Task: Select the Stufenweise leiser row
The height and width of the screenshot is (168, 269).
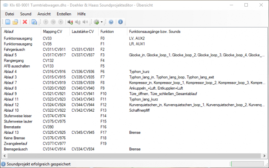Action: (134, 116)
